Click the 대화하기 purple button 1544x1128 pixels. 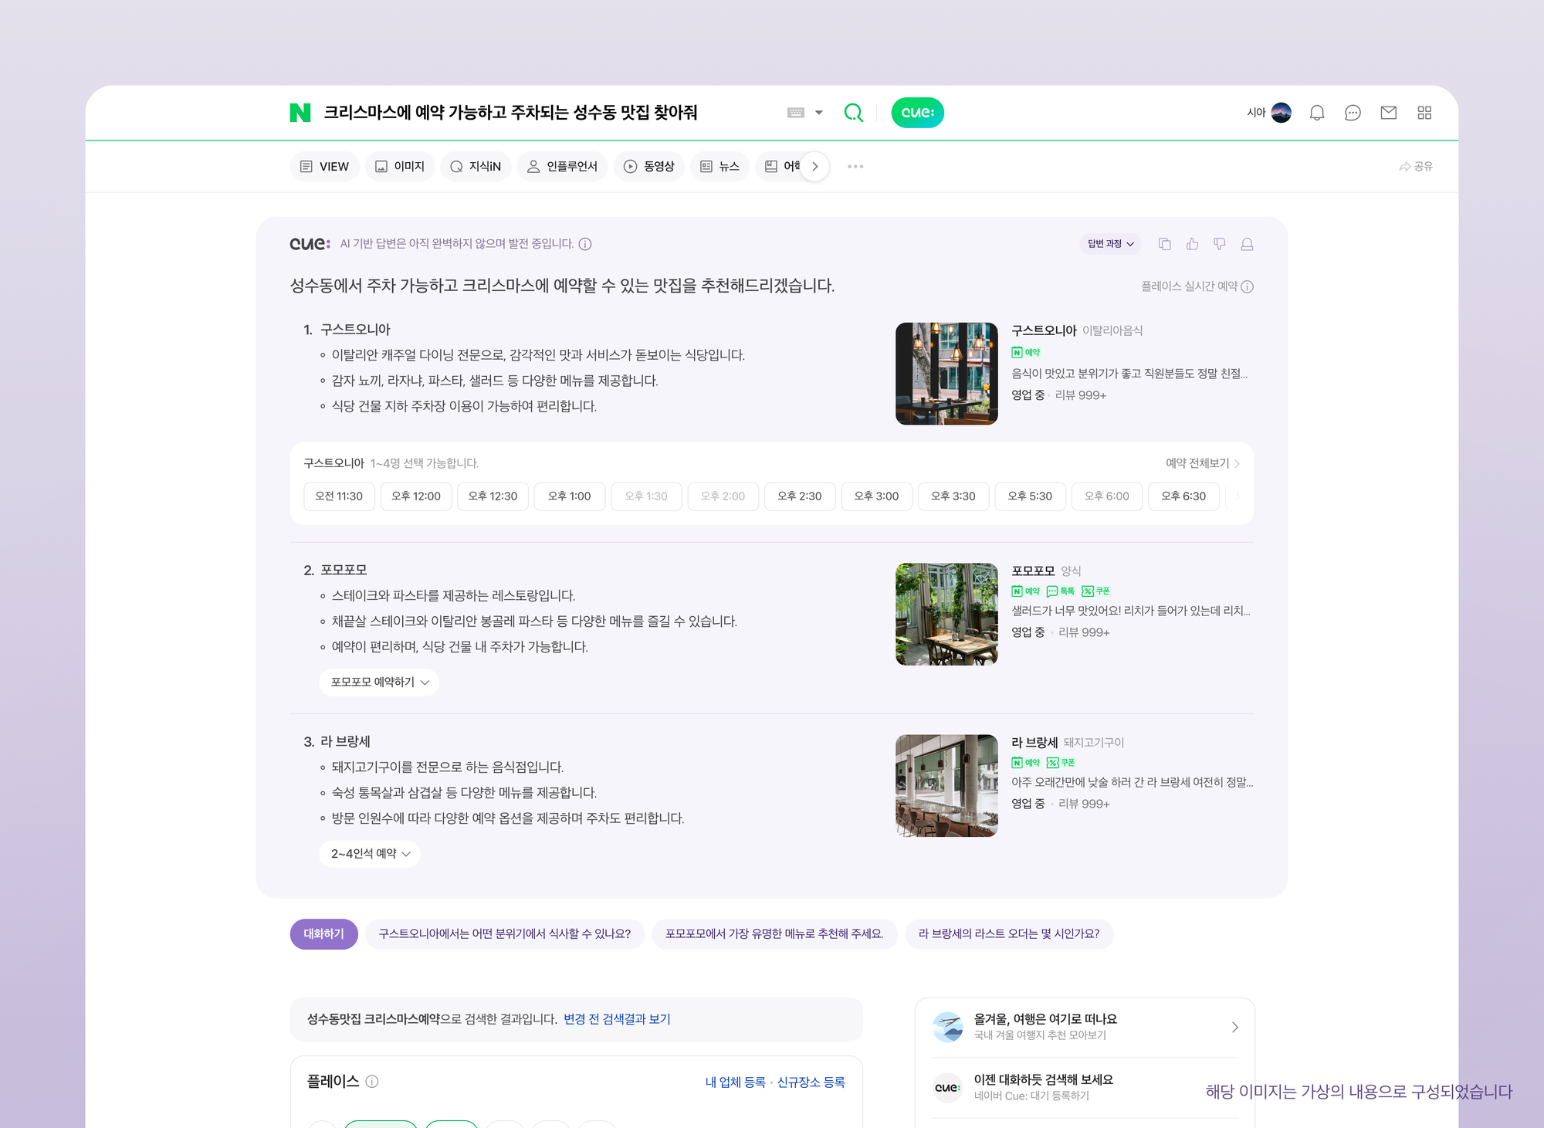tap(323, 933)
